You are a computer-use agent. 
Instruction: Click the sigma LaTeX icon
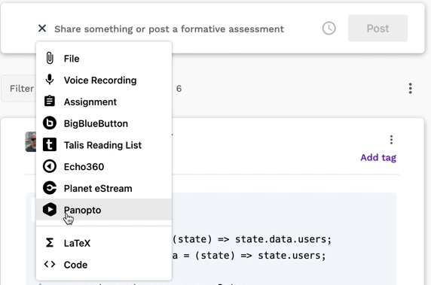pyautogui.click(x=50, y=243)
